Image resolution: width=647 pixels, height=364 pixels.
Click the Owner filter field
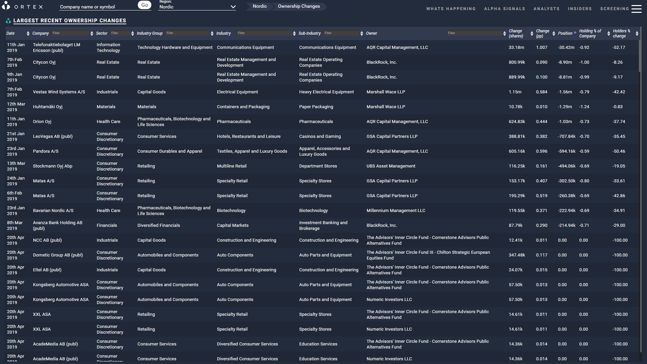click(474, 33)
